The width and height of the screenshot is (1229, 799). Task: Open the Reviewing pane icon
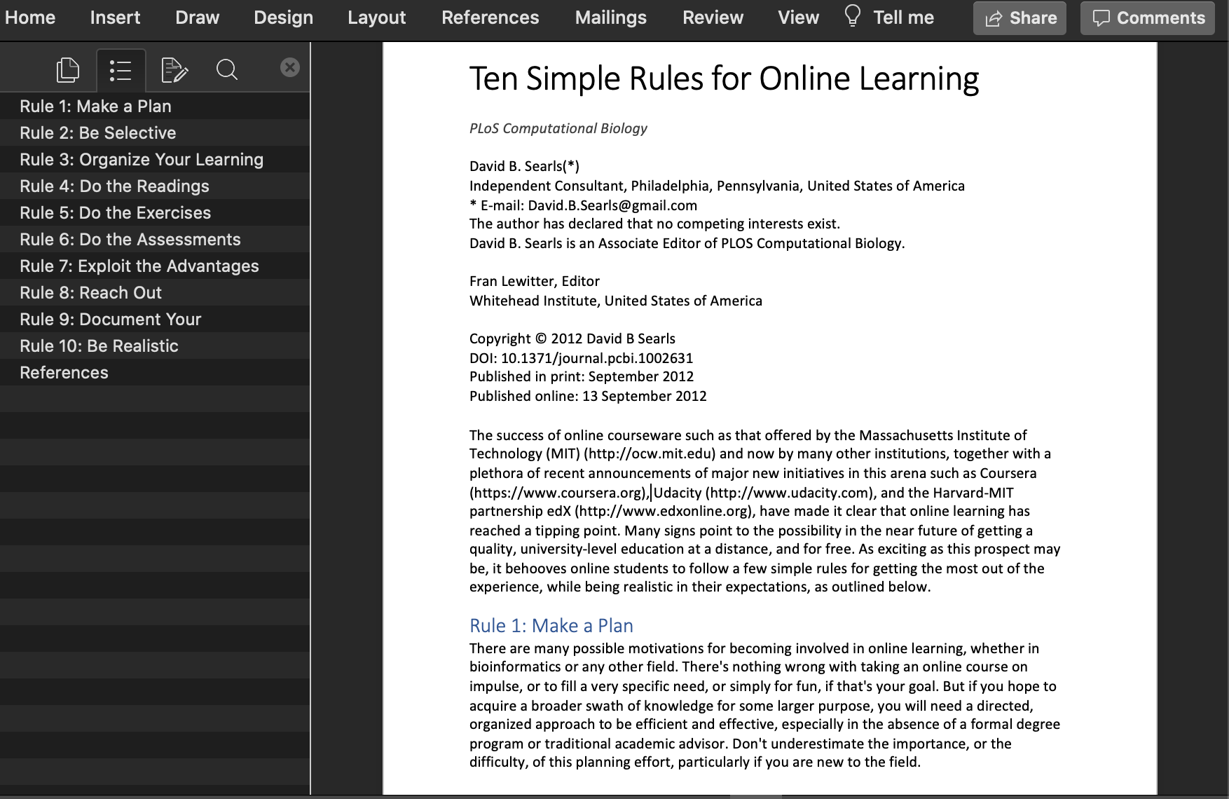click(174, 70)
